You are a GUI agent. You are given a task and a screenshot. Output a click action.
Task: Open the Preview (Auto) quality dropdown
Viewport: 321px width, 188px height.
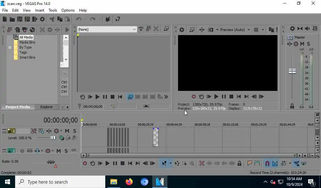click(x=235, y=30)
